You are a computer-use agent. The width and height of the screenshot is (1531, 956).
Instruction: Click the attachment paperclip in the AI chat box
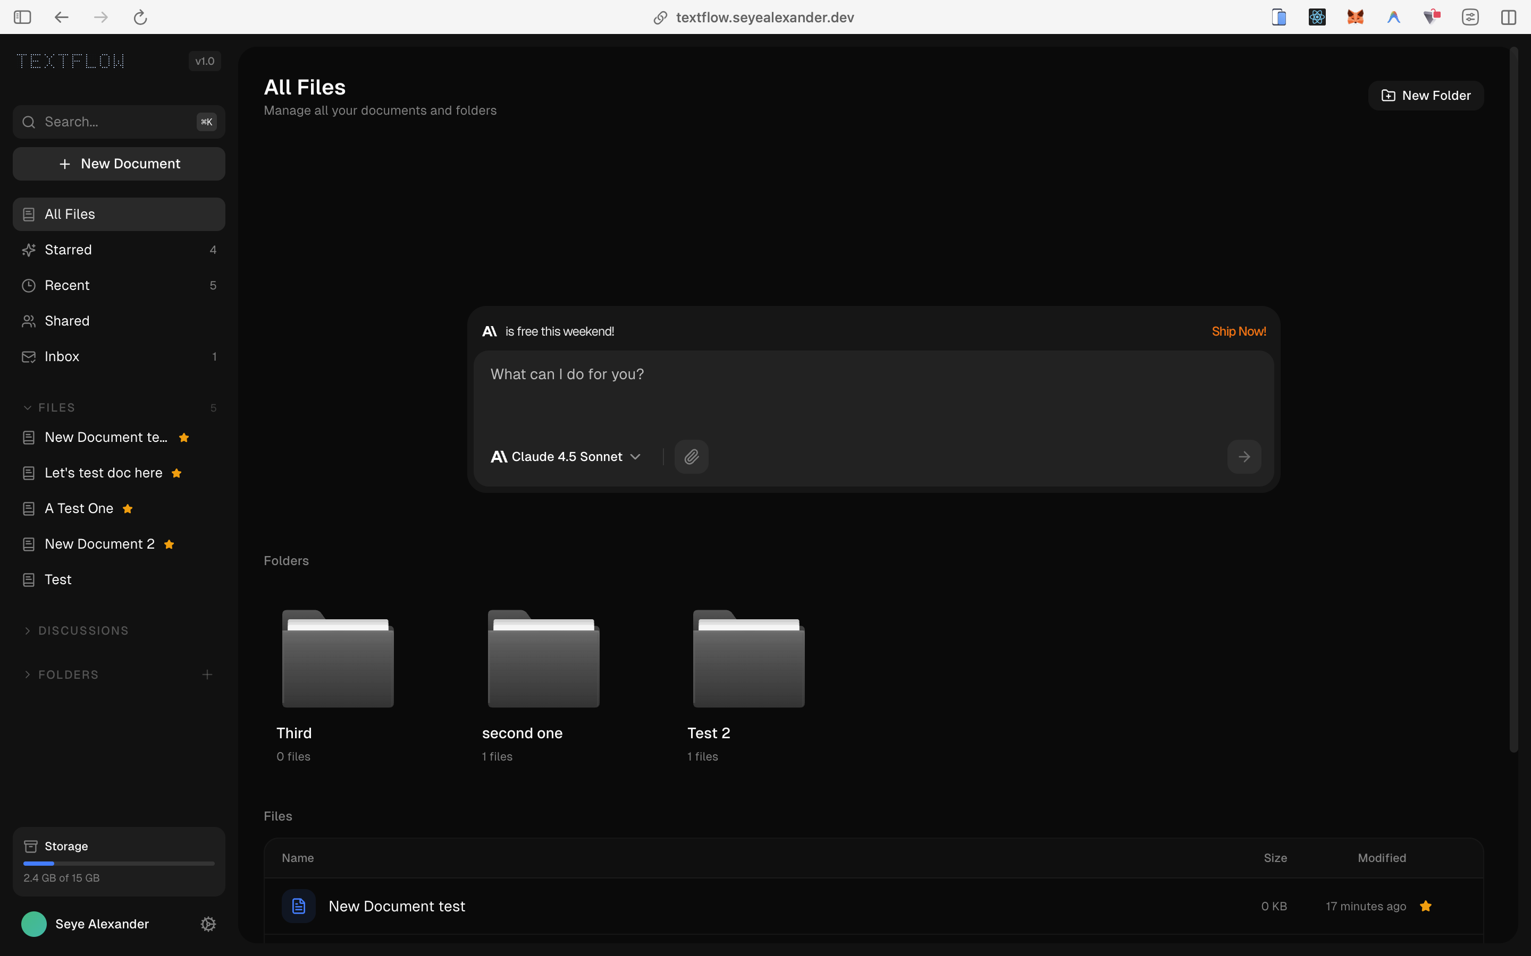[692, 456]
